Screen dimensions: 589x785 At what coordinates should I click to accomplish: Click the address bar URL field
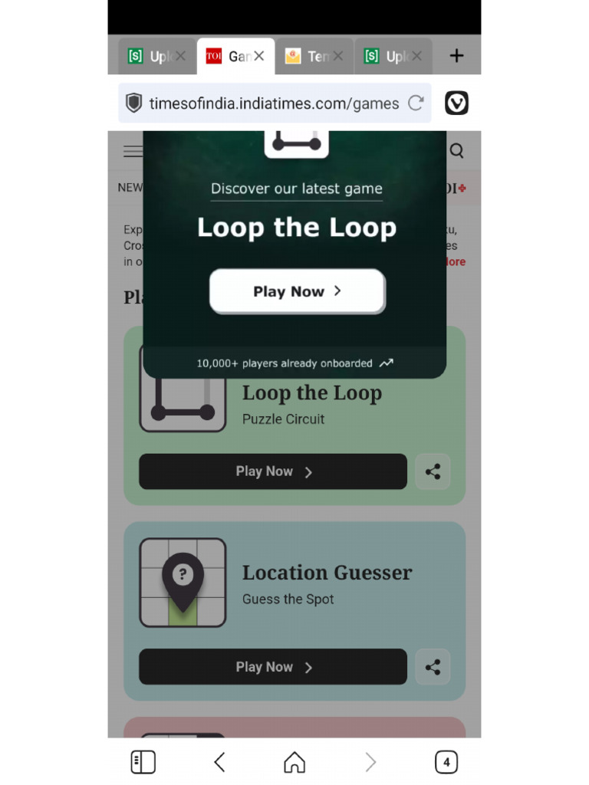coord(274,103)
